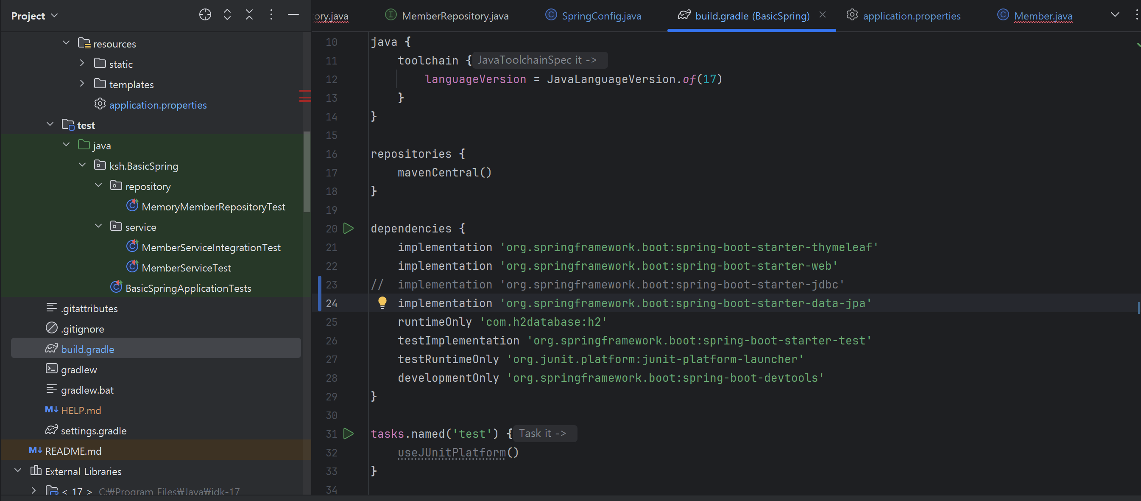The width and height of the screenshot is (1141, 501).
Task: Open MemoryMemberRepositoryTest class
Action: click(213, 207)
